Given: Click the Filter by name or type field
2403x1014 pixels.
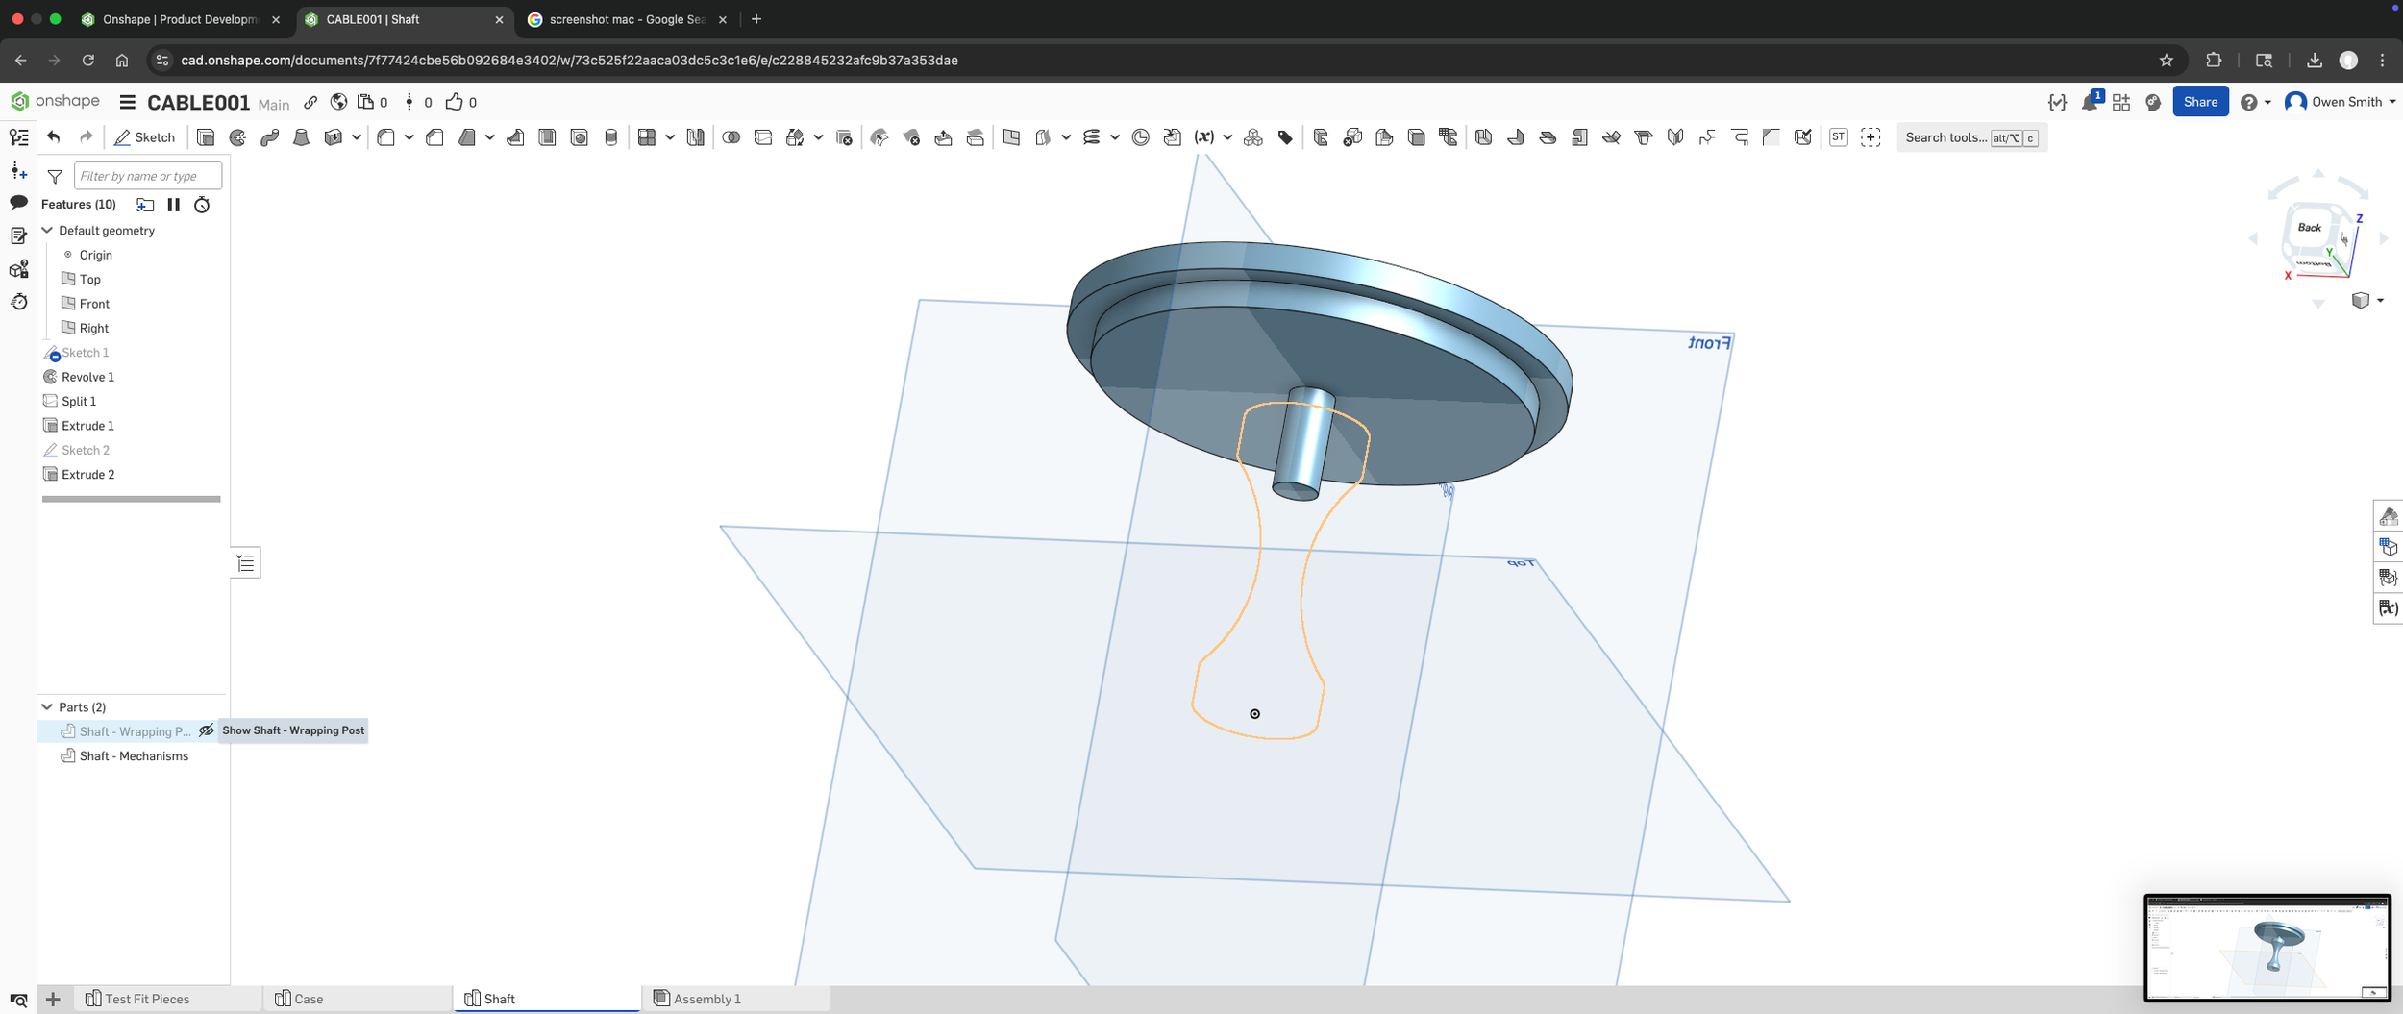Looking at the screenshot, I should tap(147, 175).
